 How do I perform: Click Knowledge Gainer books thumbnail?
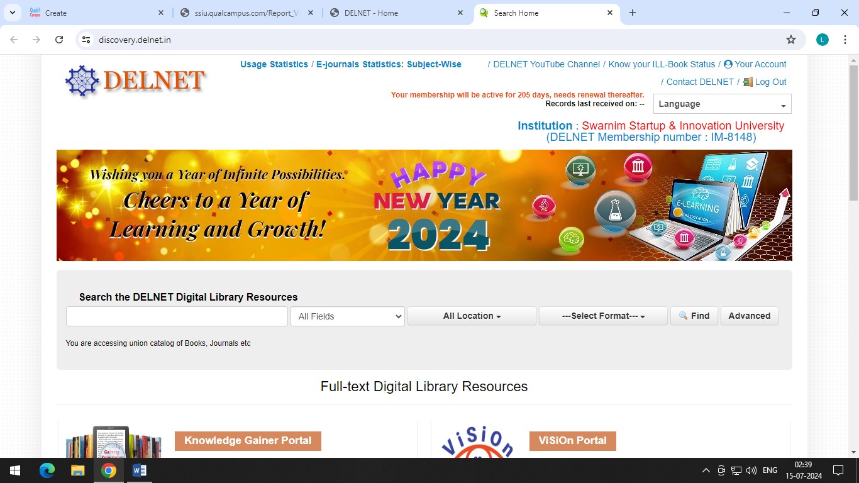[x=113, y=441]
